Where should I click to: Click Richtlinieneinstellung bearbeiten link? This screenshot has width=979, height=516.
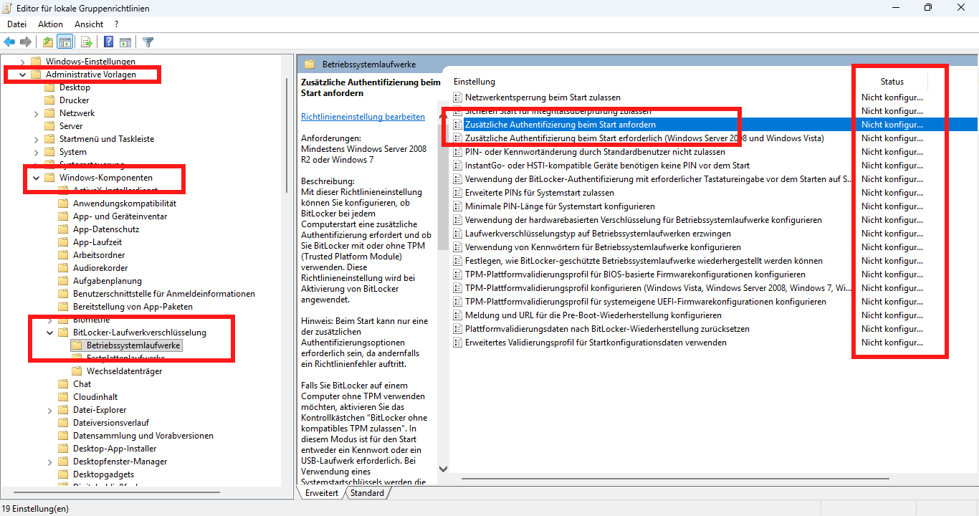coord(363,117)
